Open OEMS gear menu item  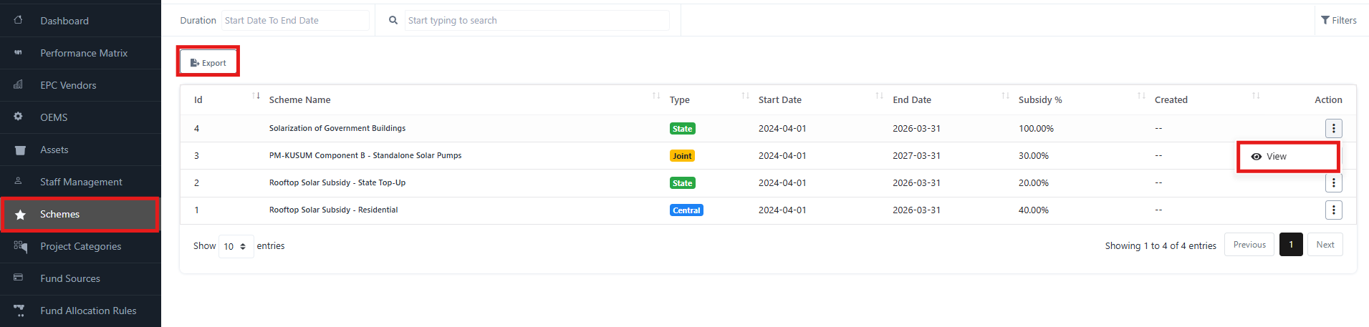tap(54, 117)
